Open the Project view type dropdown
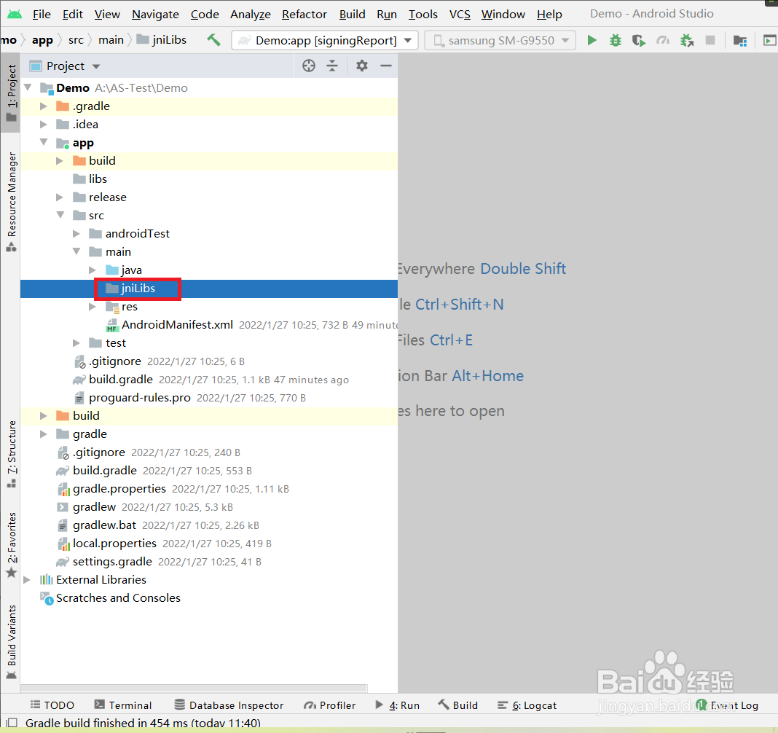Screen dimensions: 778x733 [65, 66]
